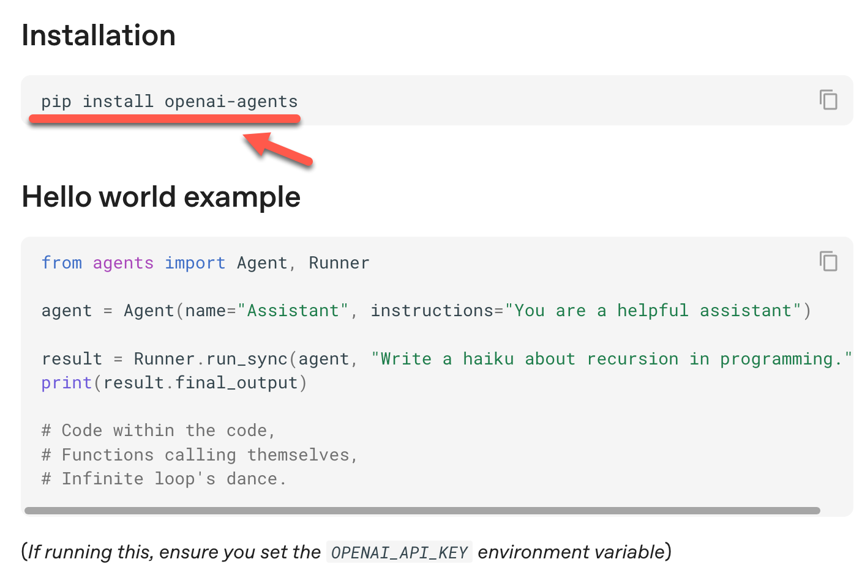Click the horizontal scrollbar under the code block
This screenshot has height=581, width=862.
click(422, 511)
